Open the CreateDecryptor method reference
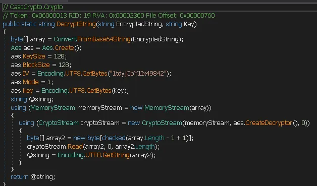317x186 pixels. pyautogui.click(x=269, y=123)
